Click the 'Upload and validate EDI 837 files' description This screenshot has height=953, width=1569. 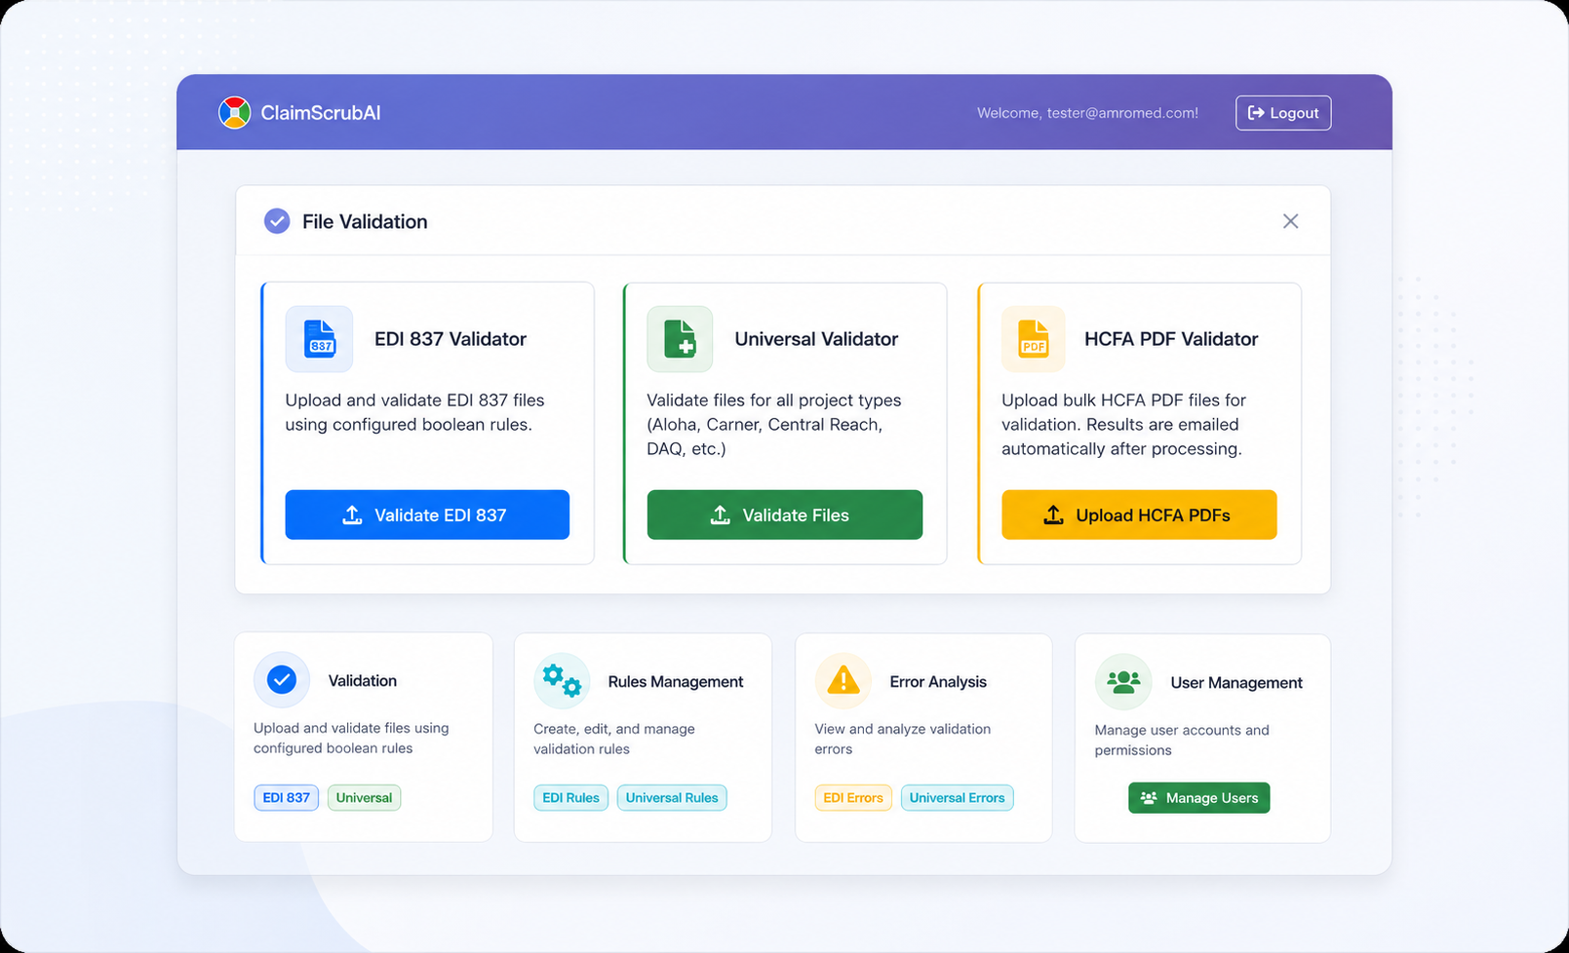pyautogui.click(x=414, y=412)
